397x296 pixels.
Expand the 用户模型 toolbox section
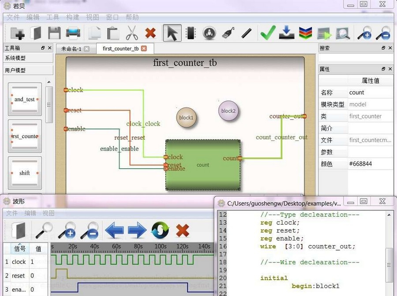tap(28, 70)
